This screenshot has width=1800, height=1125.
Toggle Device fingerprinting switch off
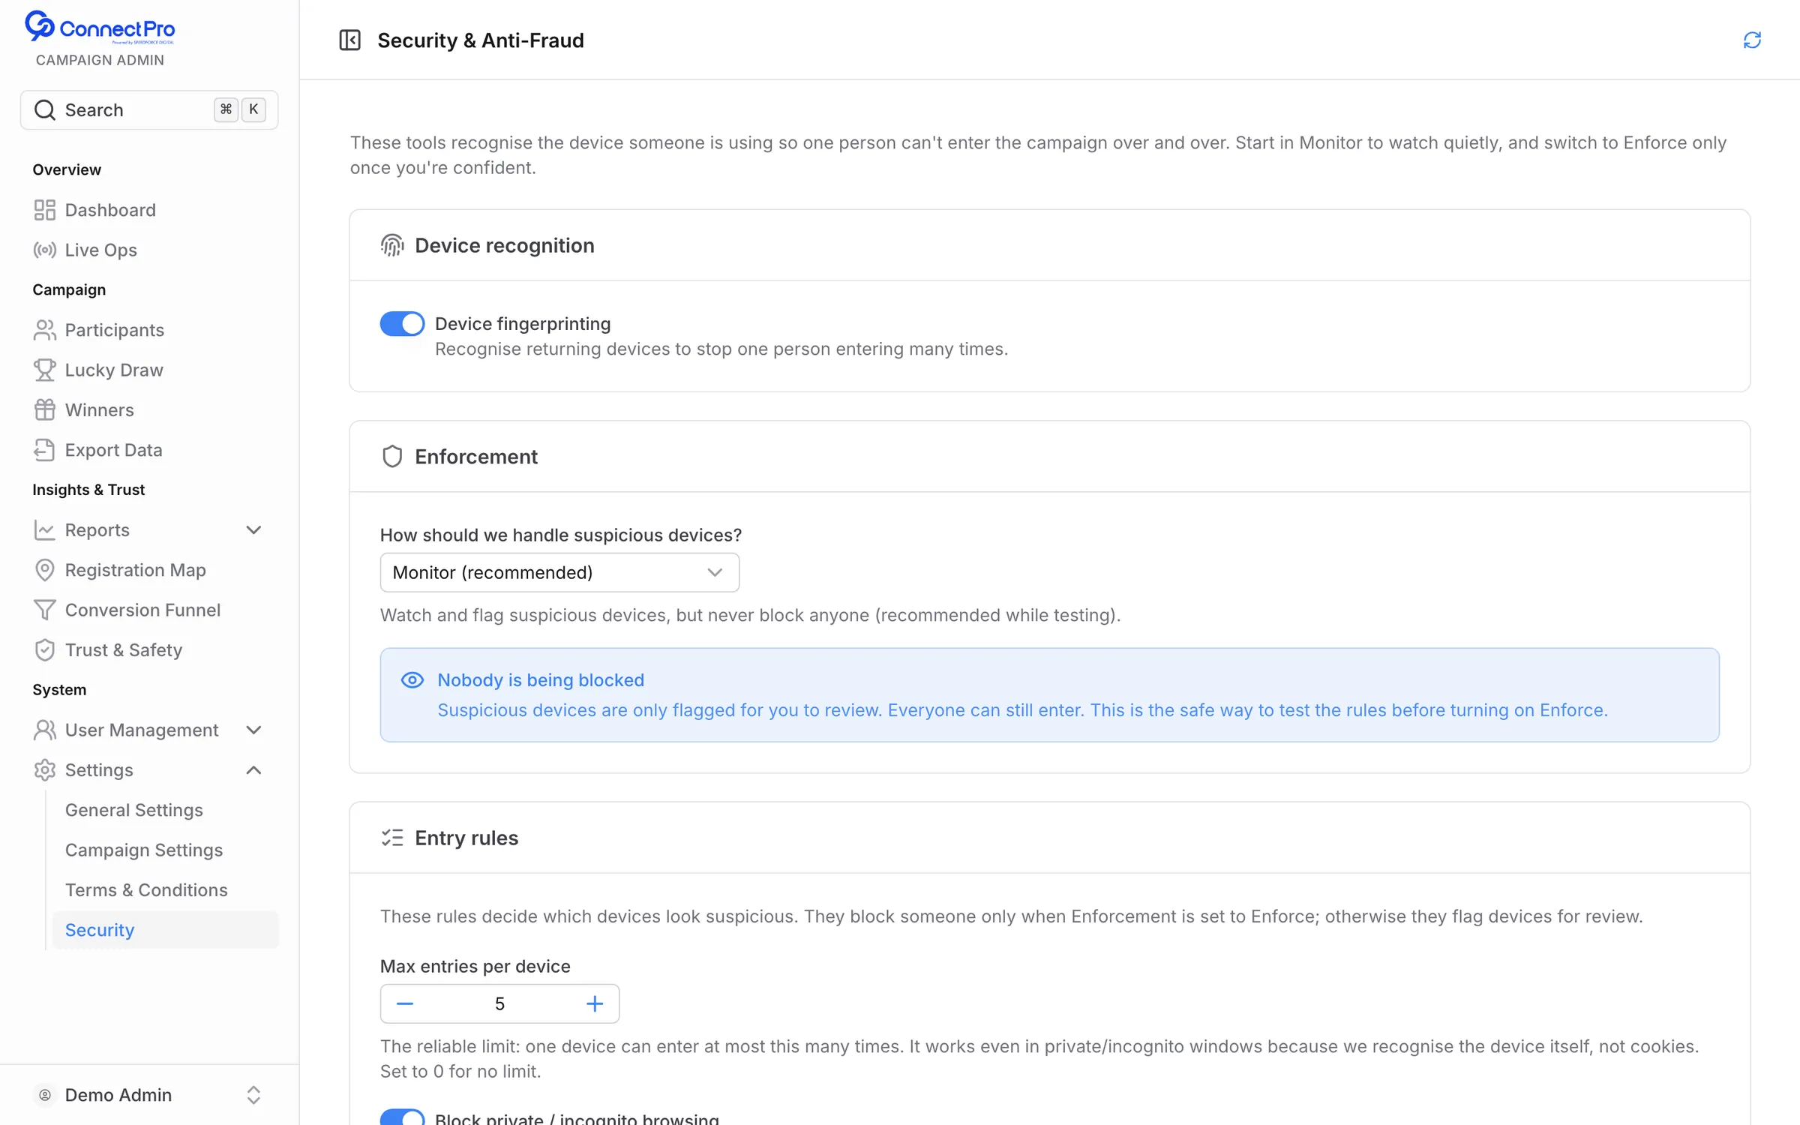(402, 324)
